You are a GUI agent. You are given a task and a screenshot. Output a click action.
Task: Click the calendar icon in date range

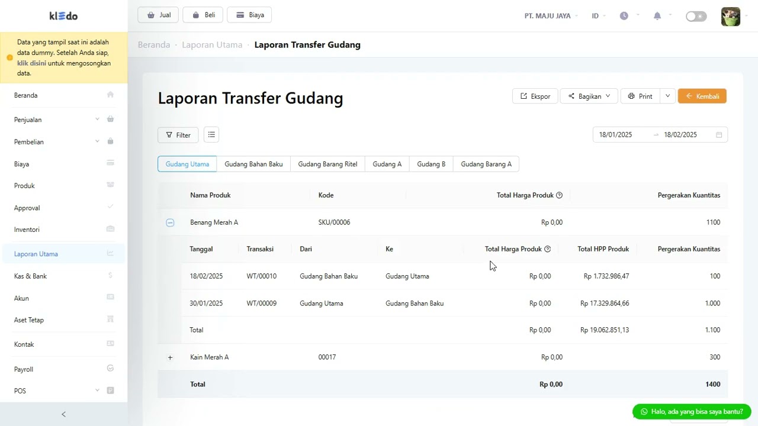719,135
